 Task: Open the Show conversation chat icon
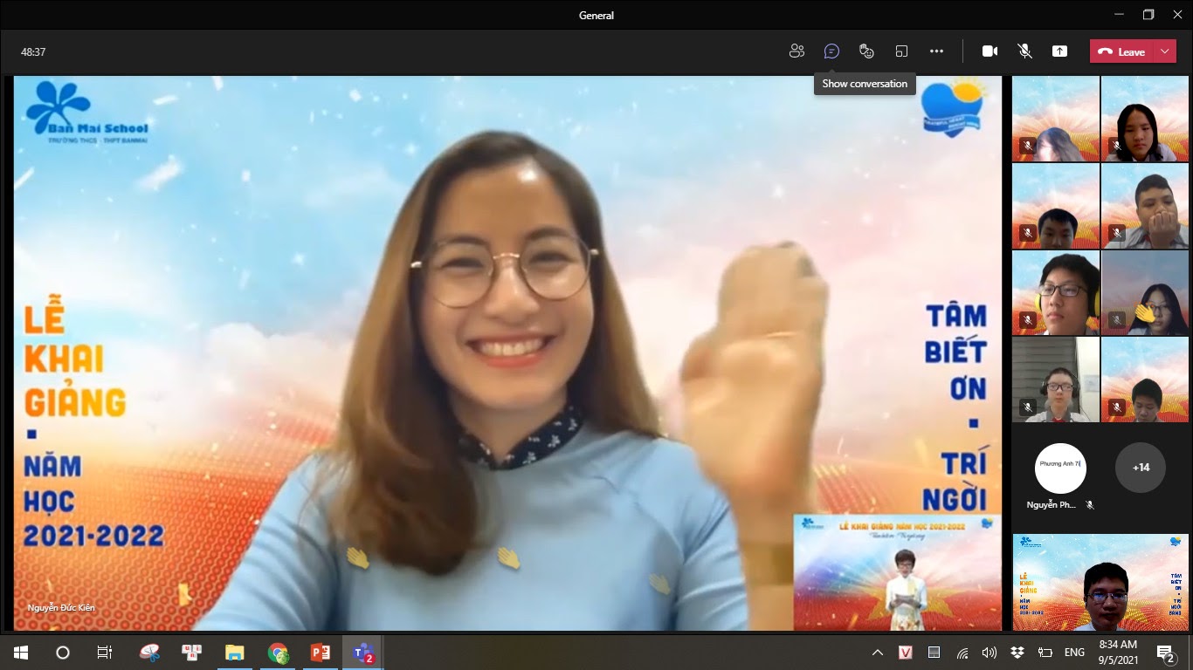[x=831, y=51]
